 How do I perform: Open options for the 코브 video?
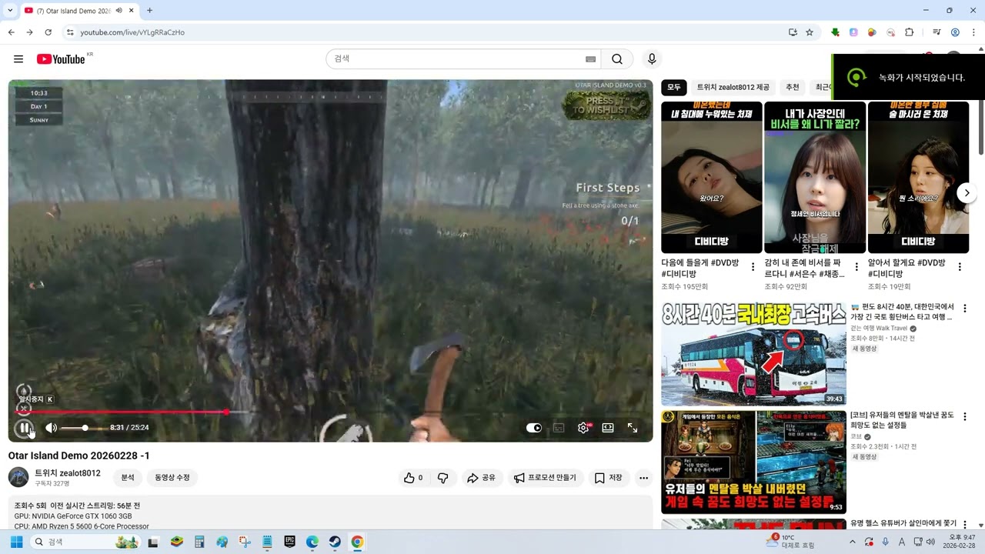tap(964, 417)
